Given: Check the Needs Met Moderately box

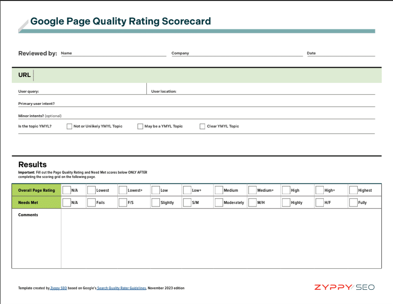Looking at the screenshot, I should point(218,203).
